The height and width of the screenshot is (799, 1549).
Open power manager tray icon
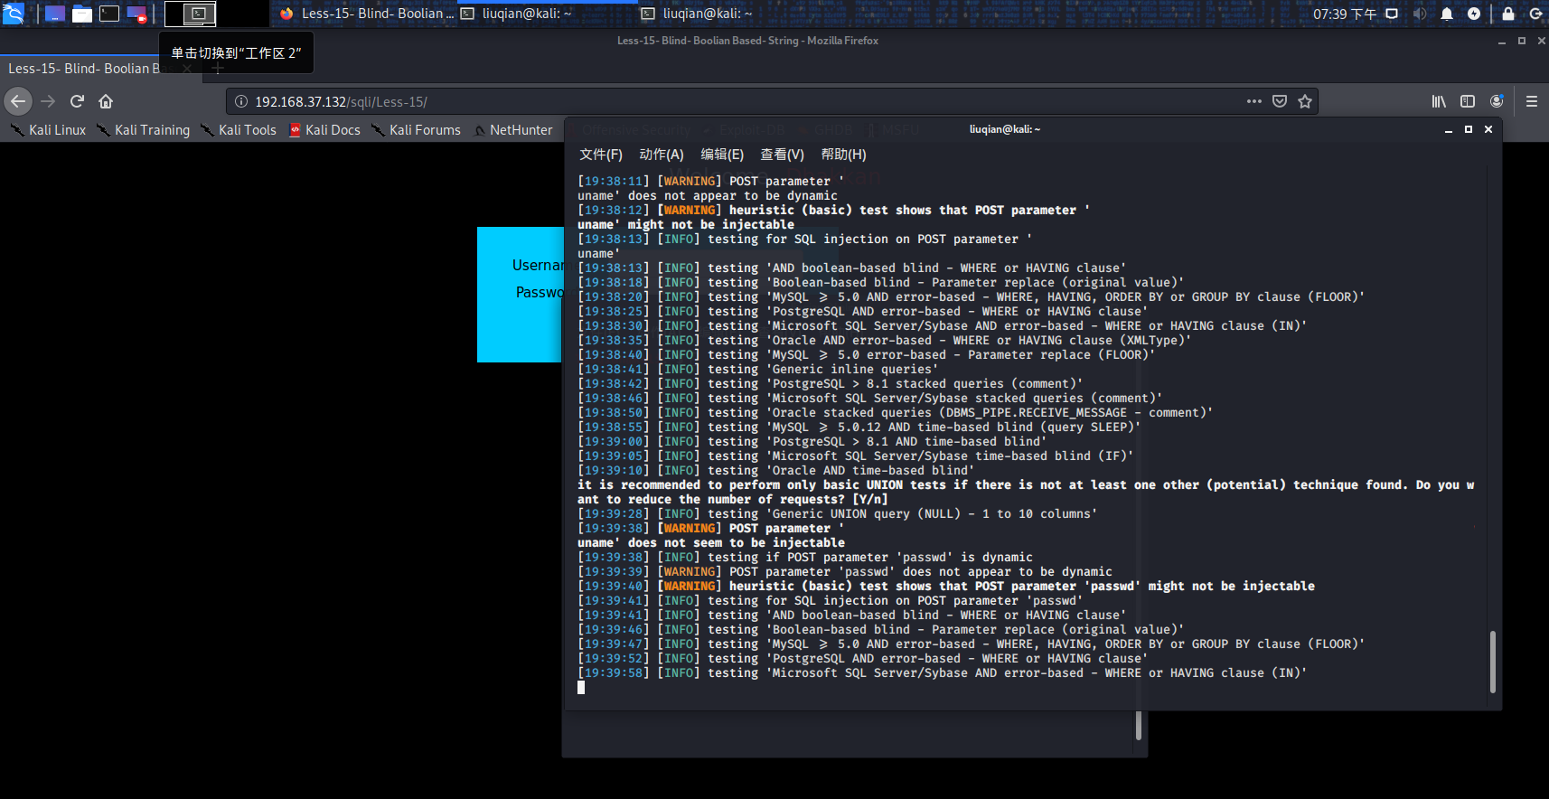(x=1474, y=14)
